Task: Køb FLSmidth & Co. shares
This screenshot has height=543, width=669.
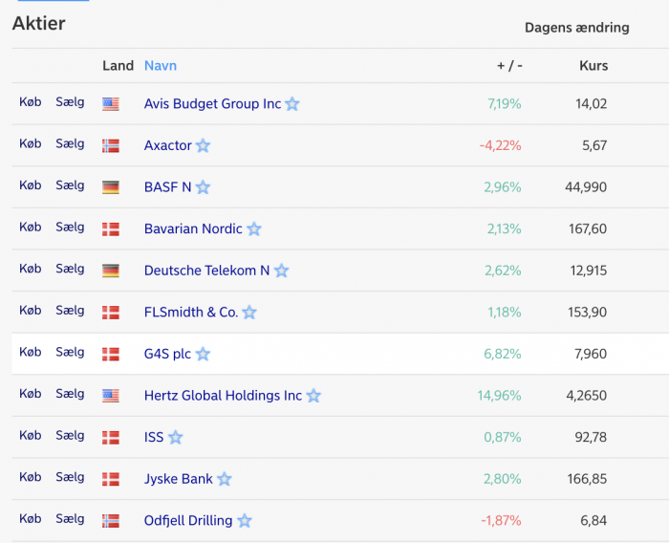Action: point(31,311)
